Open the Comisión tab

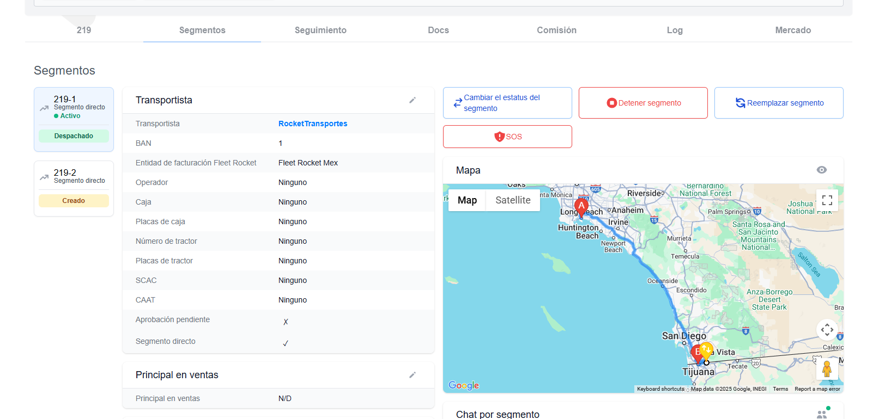(556, 30)
